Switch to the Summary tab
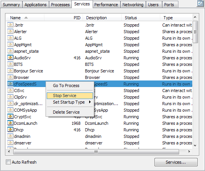Screen dimensions: 205x171 click(x=11, y=5)
